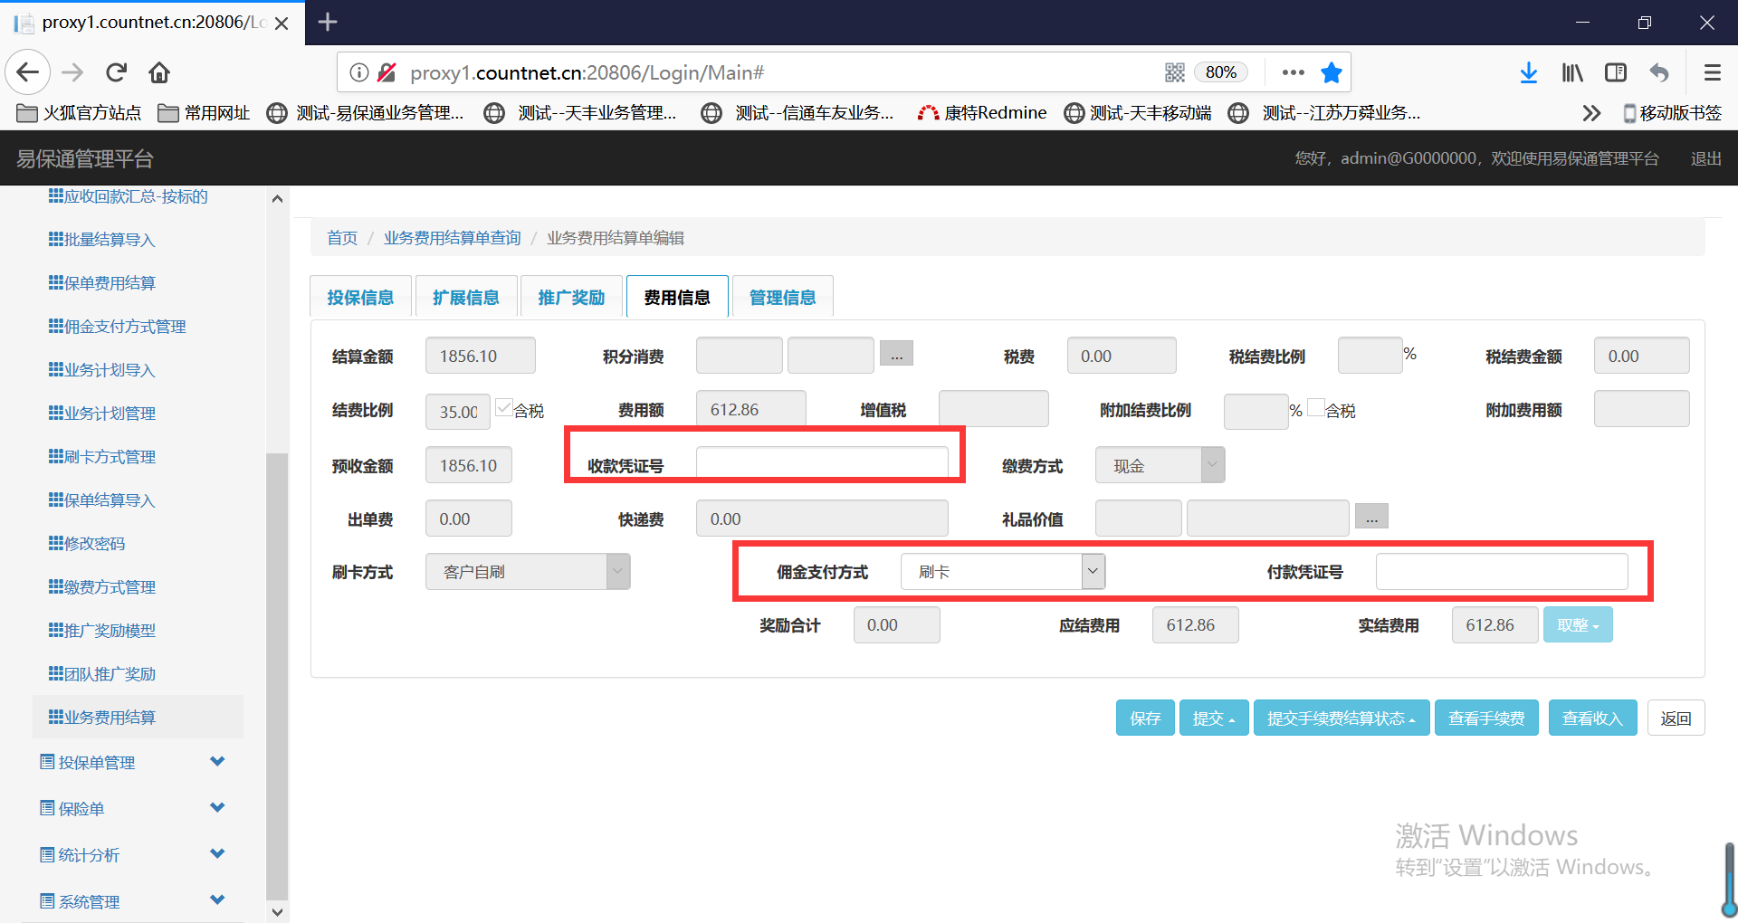This screenshot has width=1738, height=923.
Task: Open the Firefox hamburger menu
Action: click(x=1712, y=72)
